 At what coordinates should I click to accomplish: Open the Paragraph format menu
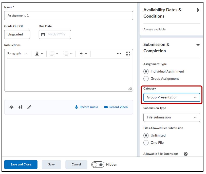tap(17, 54)
